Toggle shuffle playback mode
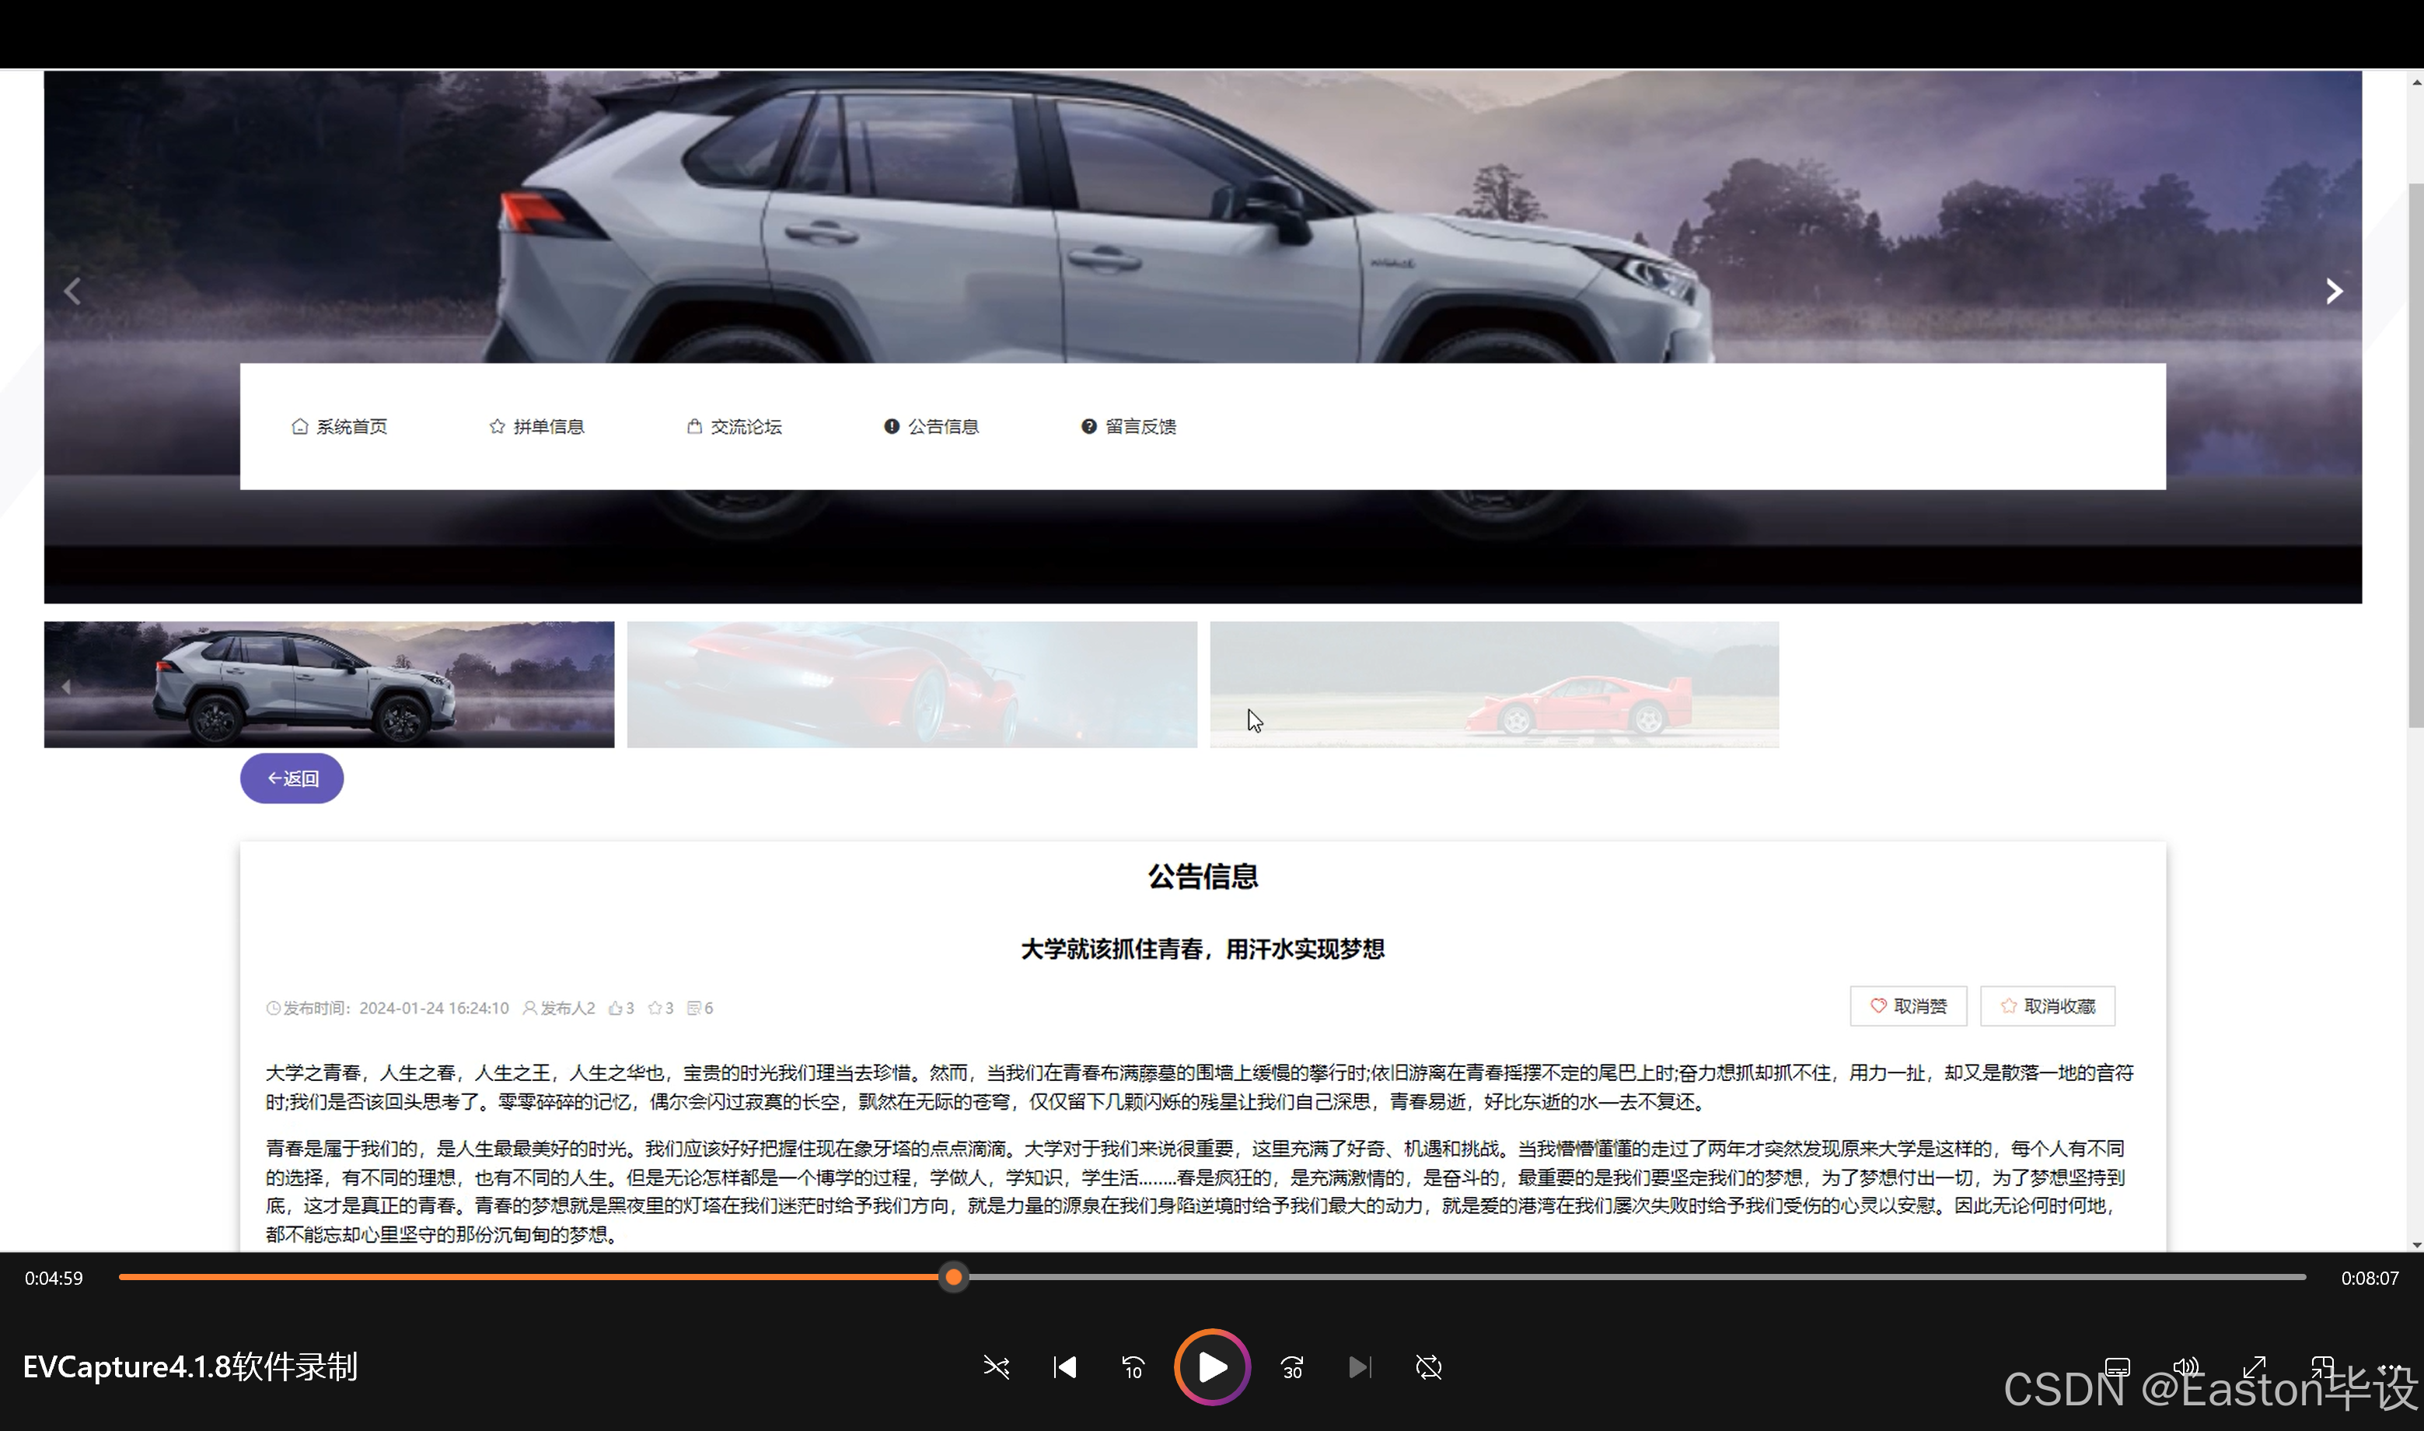 tap(996, 1367)
